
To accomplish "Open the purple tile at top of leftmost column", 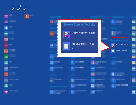I will coord(6,16).
